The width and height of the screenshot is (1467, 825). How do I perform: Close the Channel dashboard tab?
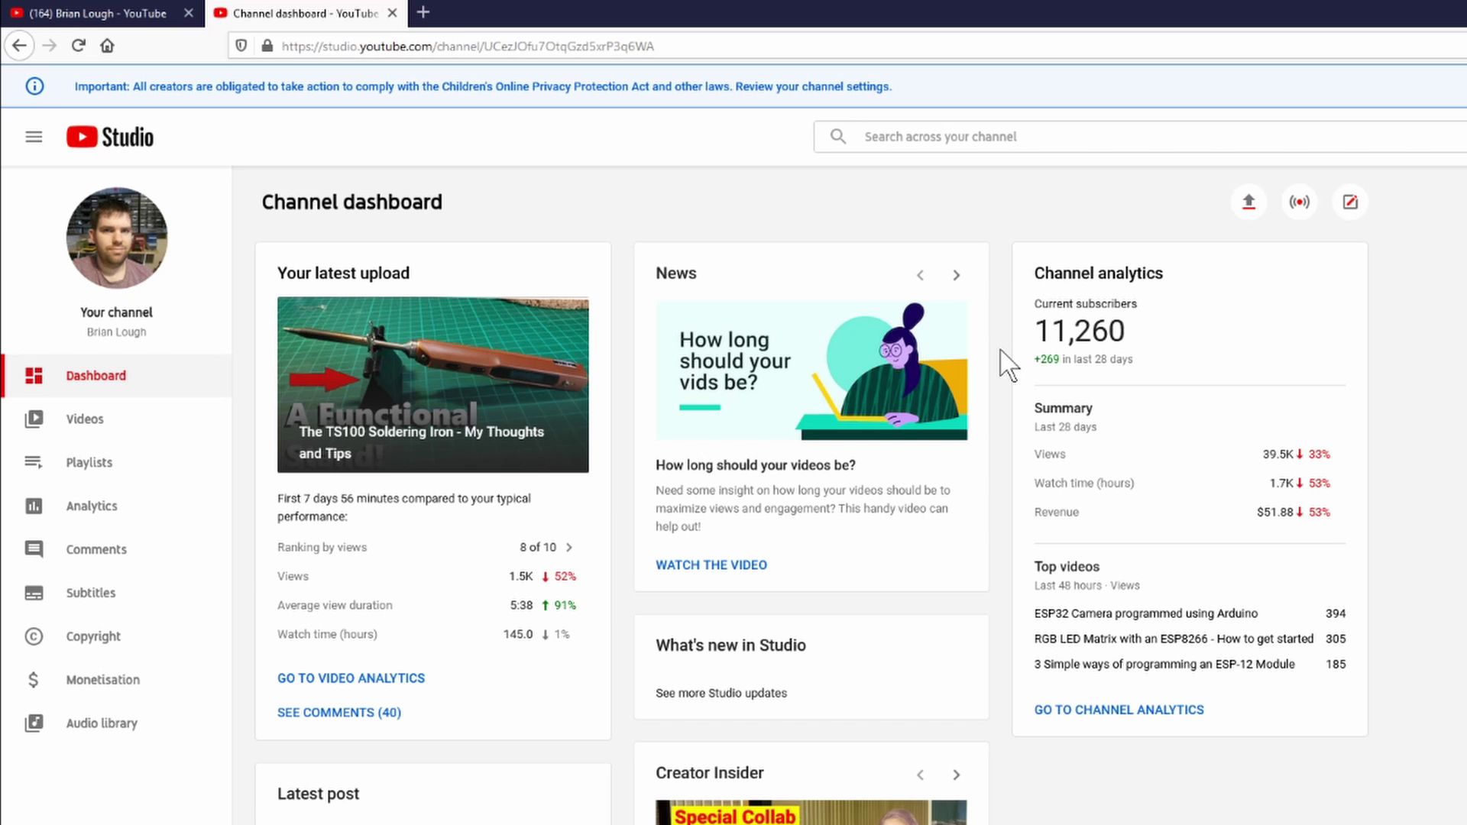pyautogui.click(x=392, y=13)
